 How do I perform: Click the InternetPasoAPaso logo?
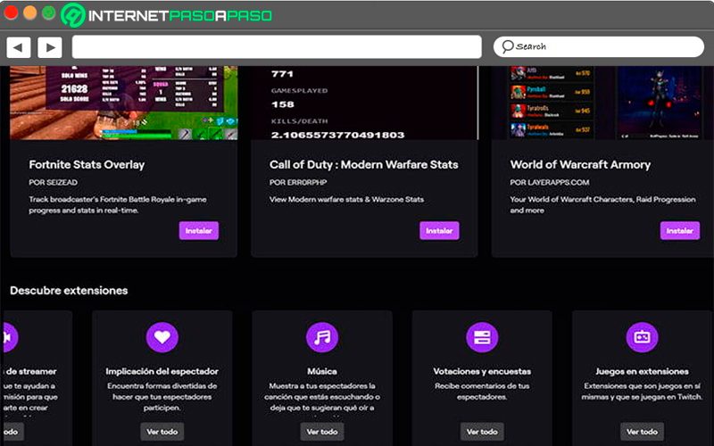(x=167, y=15)
